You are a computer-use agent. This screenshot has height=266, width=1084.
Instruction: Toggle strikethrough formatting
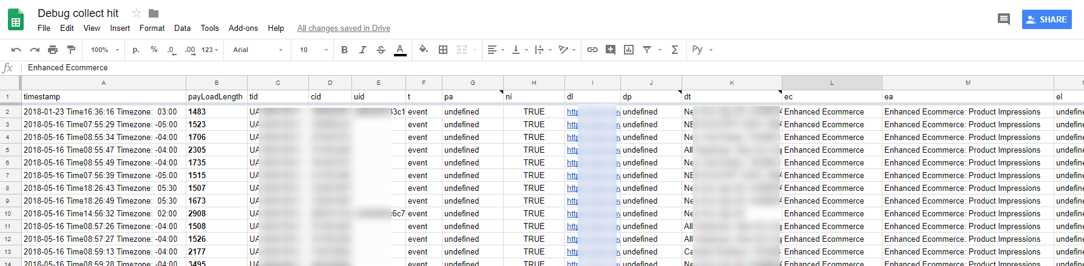pos(381,50)
